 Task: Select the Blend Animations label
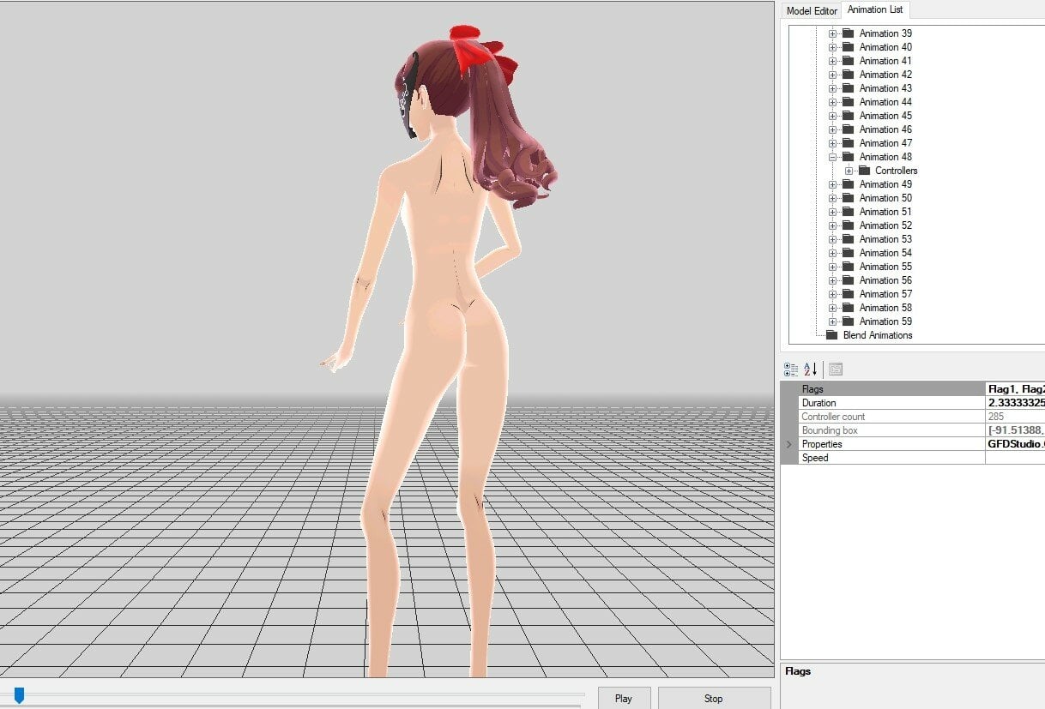(x=878, y=335)
